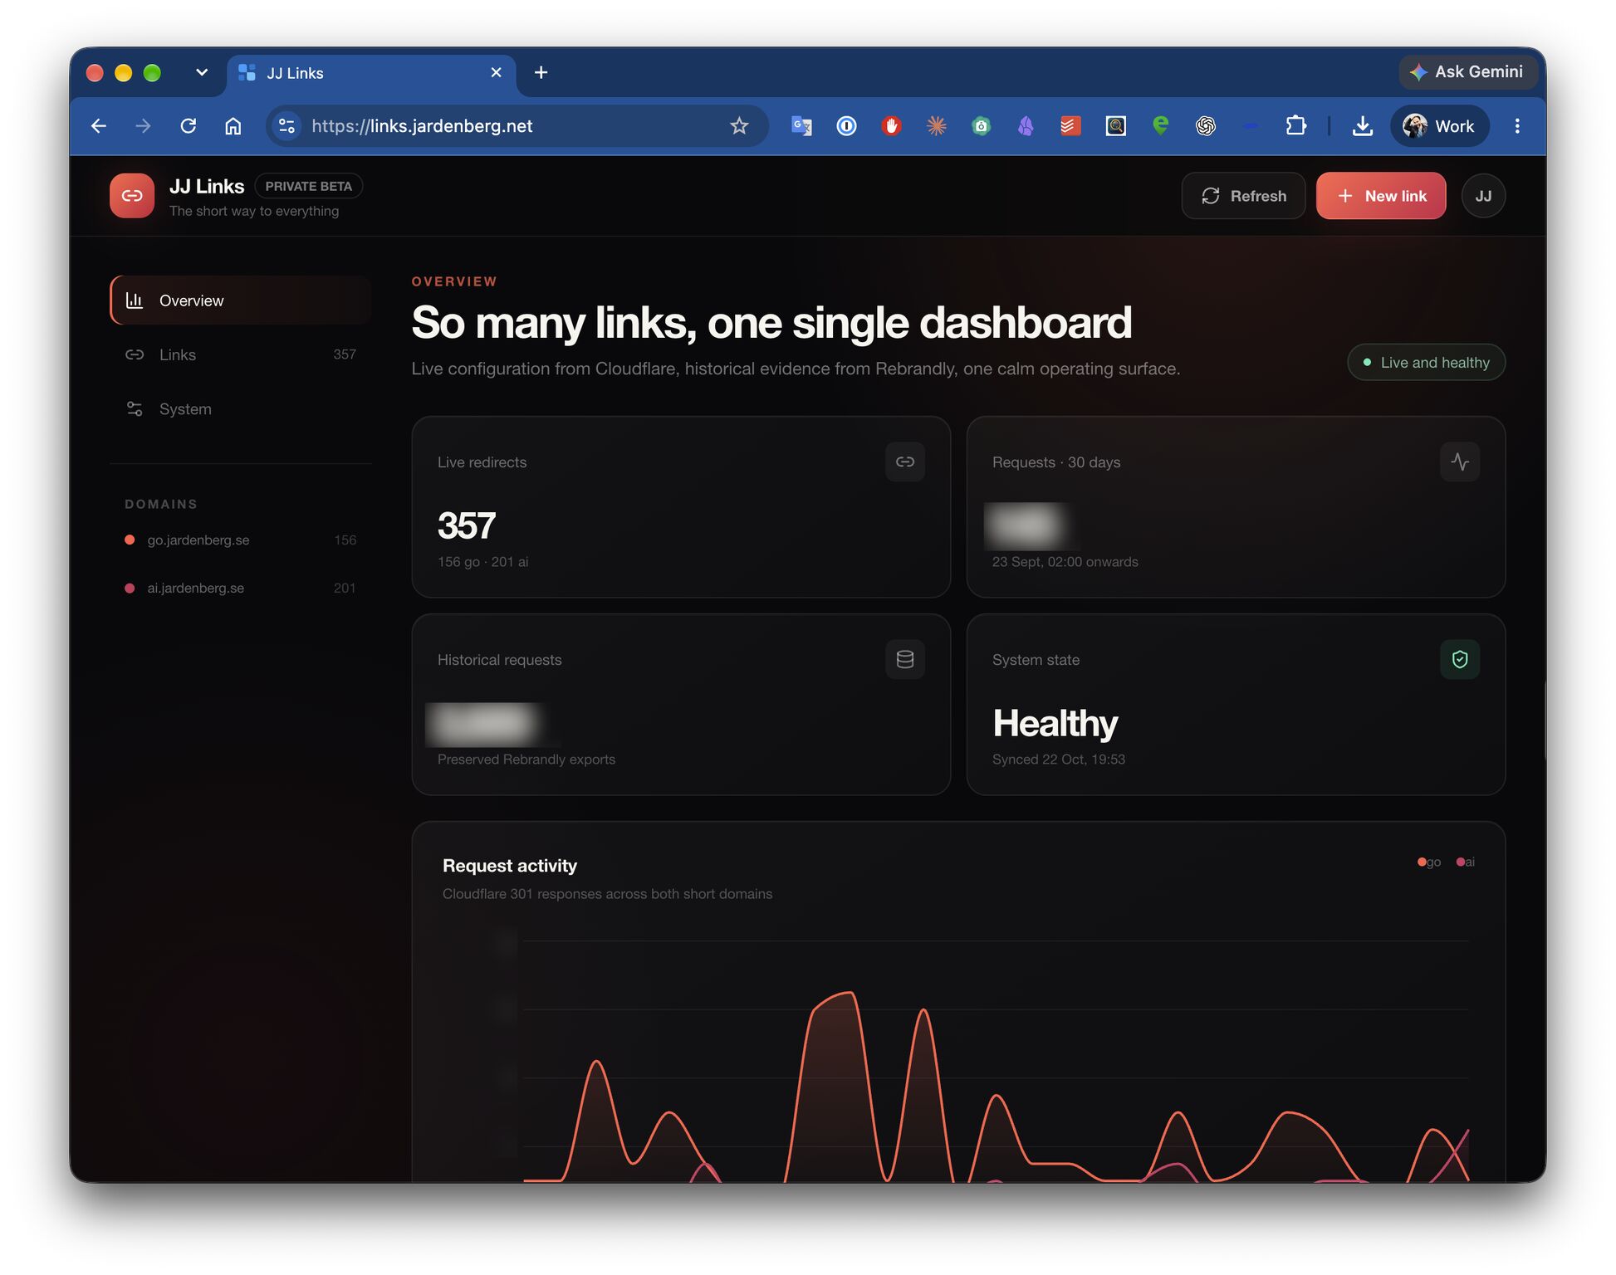Close the JJ Links tab
This screenshot has height=1275, width=1616.
point(497,73)
